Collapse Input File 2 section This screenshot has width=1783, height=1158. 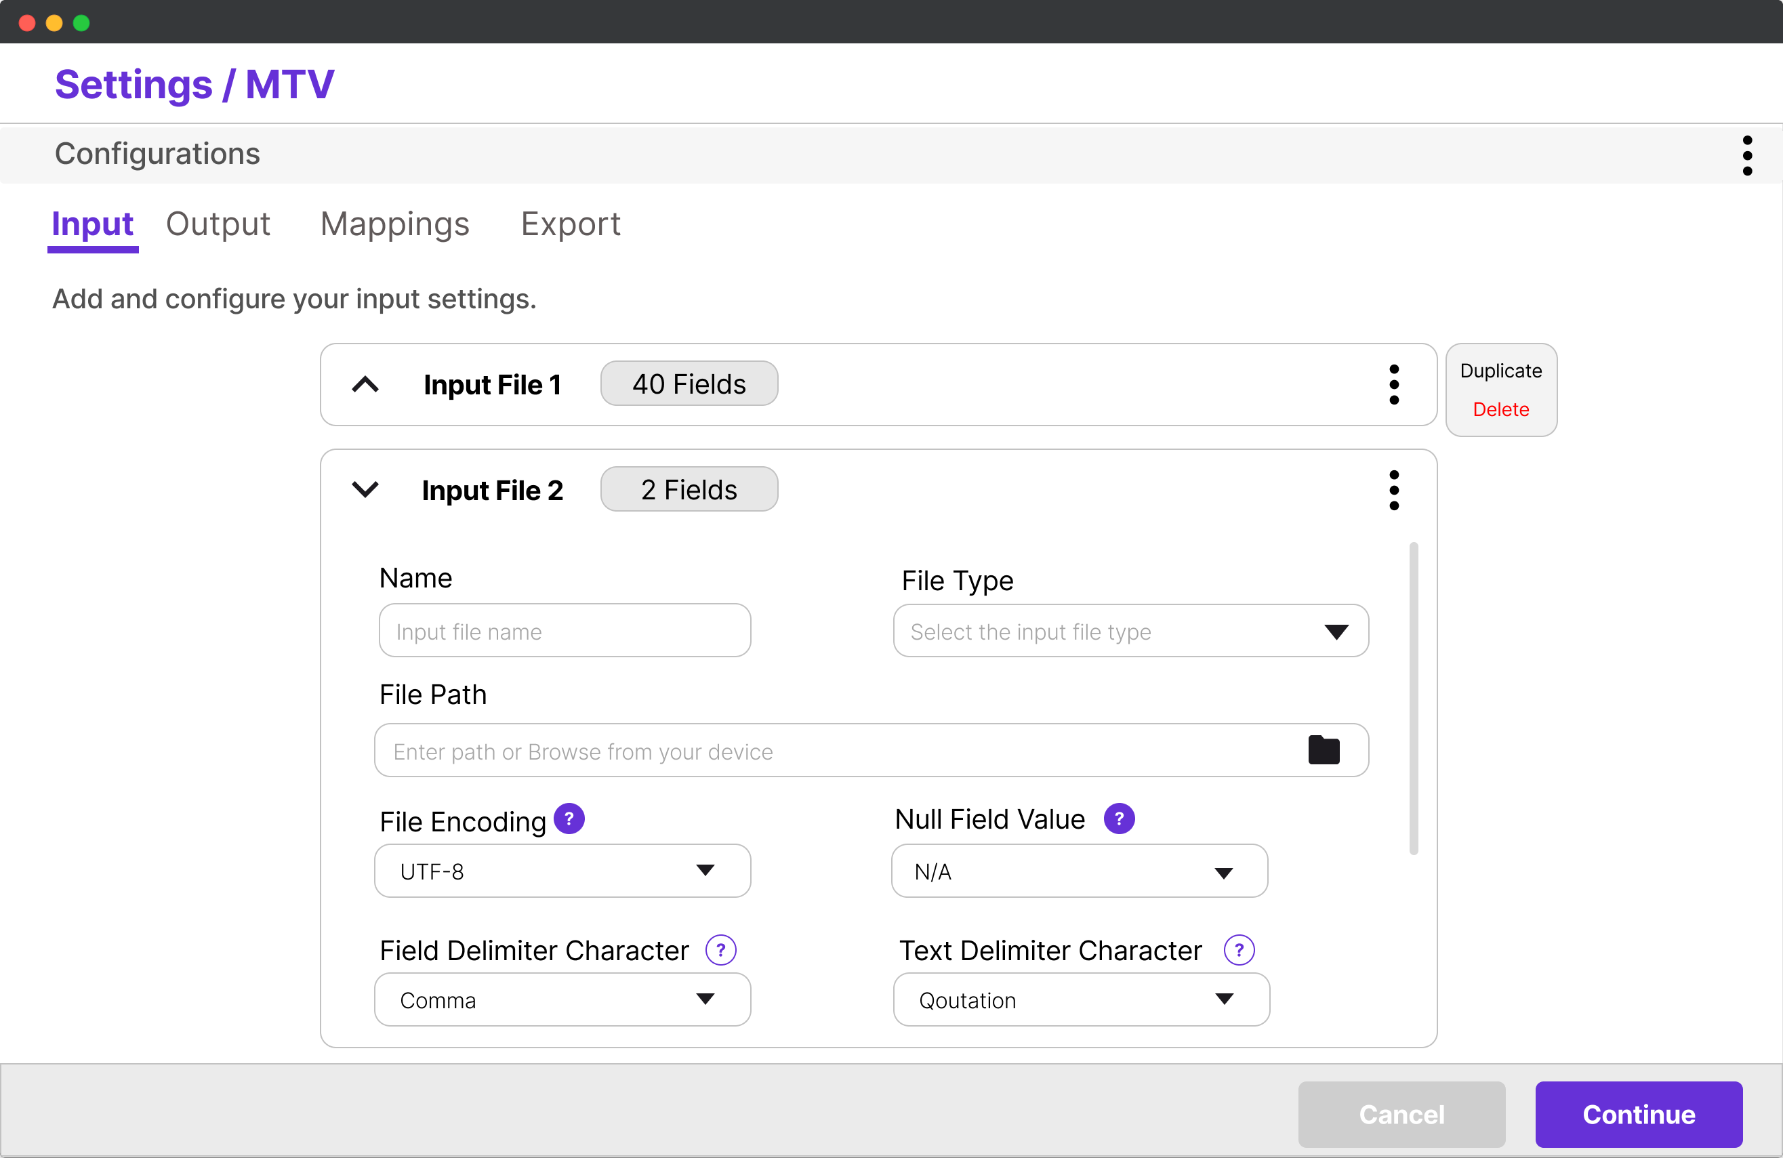[x=365, y=490]
